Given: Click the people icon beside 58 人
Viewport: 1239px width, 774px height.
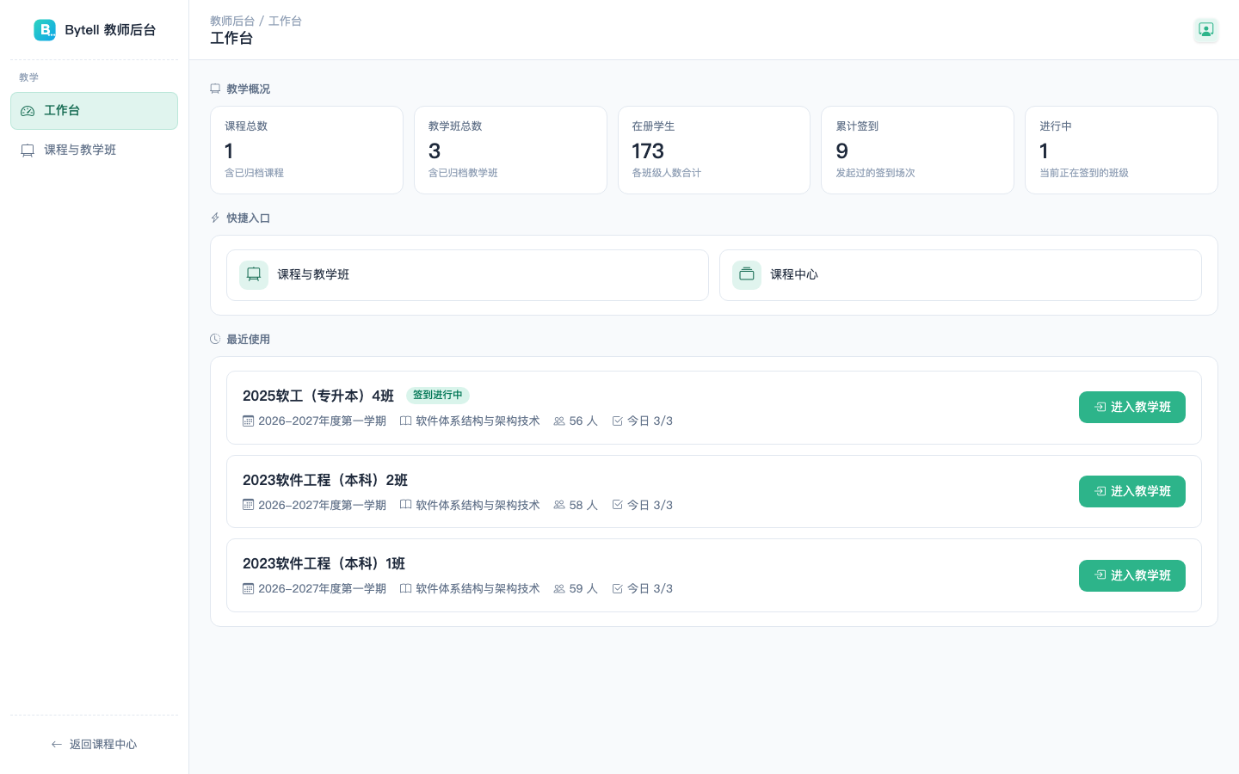Looking at the screenshot, I should (x=559, y=505).
